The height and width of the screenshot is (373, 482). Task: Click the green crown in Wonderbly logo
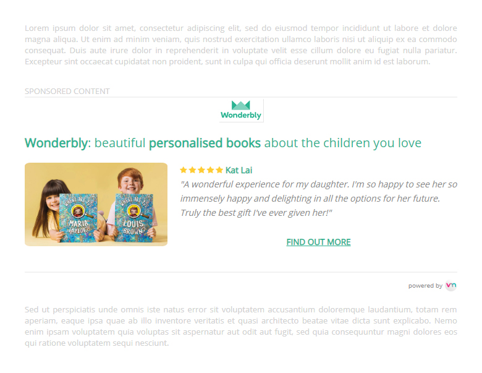(241, 105)
